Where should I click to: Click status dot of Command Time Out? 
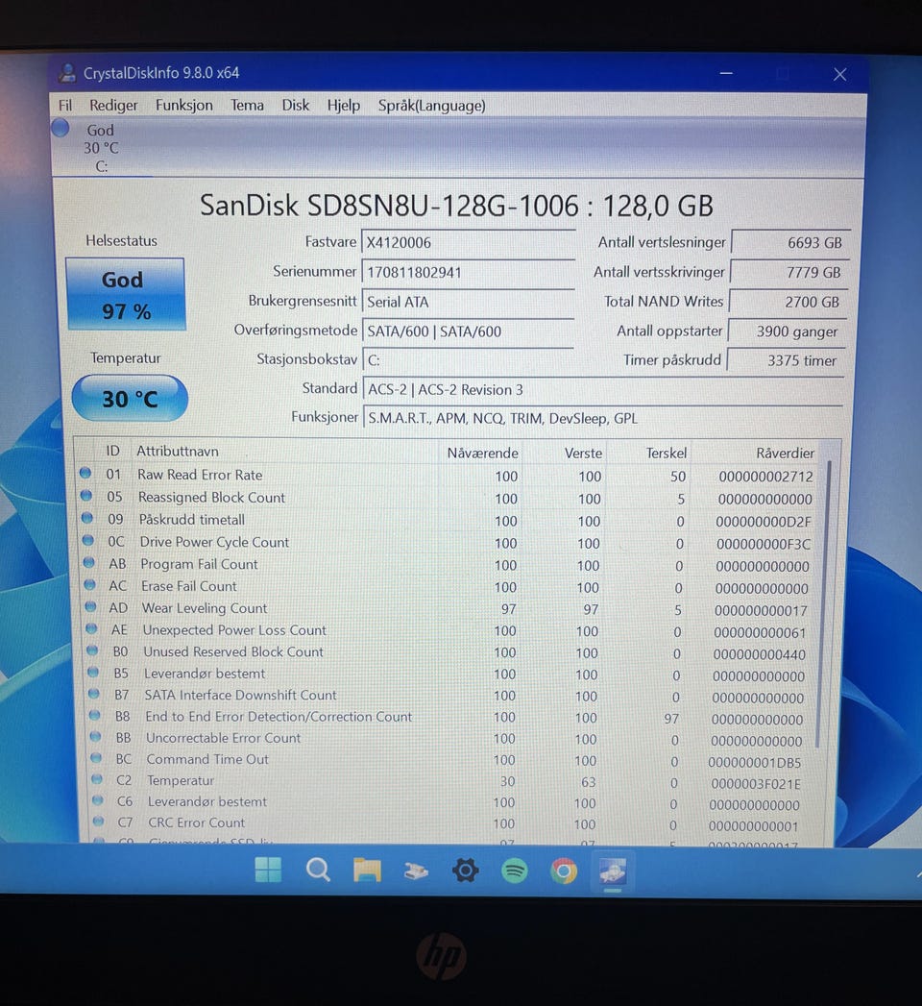pos(96,758)
